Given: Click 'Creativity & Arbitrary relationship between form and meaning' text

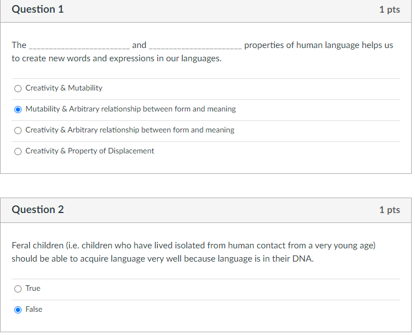Looking at the screenshot, I should pos(130,130).
